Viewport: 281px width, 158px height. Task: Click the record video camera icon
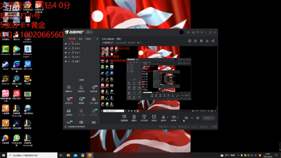(x=186, y=118)
